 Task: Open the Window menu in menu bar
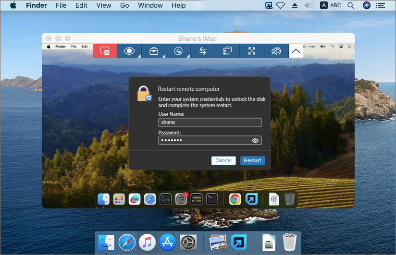click(x=150, y=5)
